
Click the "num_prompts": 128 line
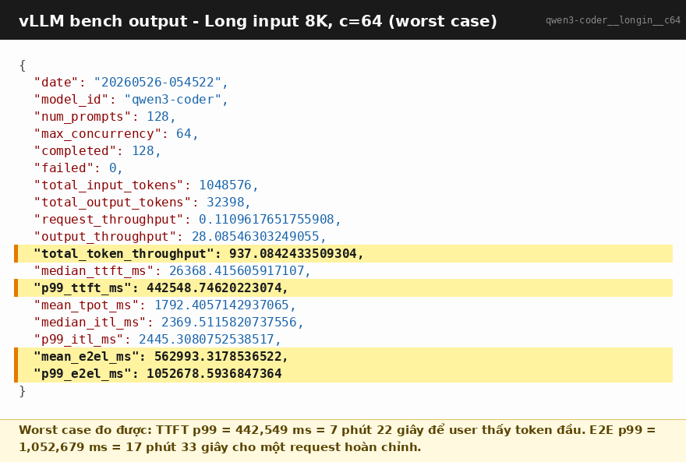(104, 116)
